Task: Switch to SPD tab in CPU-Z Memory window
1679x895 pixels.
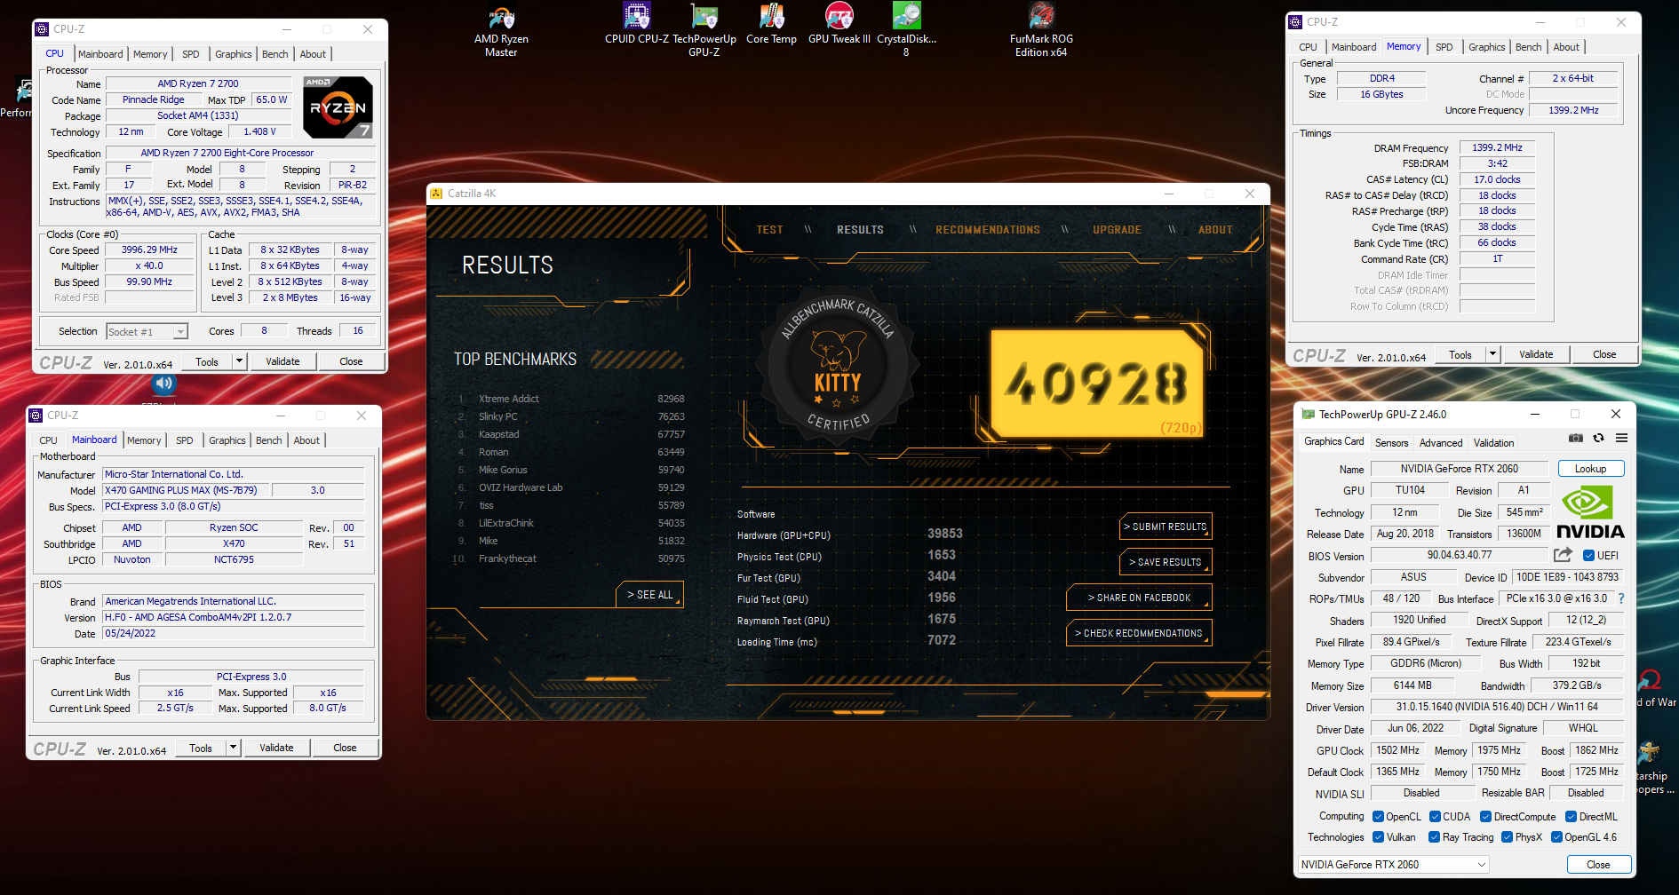Action: (x=1444, y=47)
